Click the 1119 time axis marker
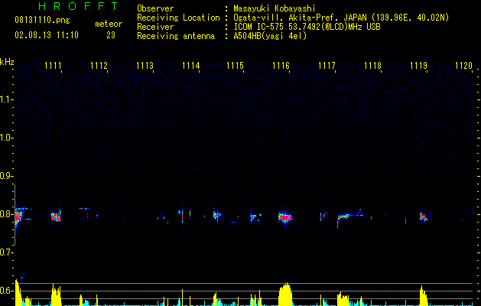 coord(418,66)
